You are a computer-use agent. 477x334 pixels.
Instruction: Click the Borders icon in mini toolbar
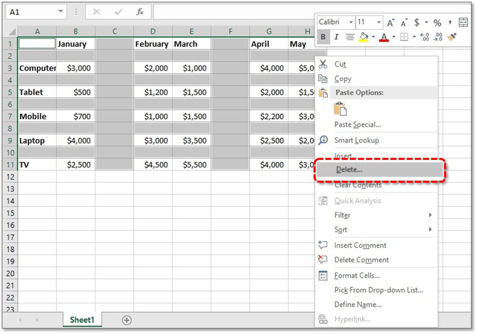(x=404, y=37)
